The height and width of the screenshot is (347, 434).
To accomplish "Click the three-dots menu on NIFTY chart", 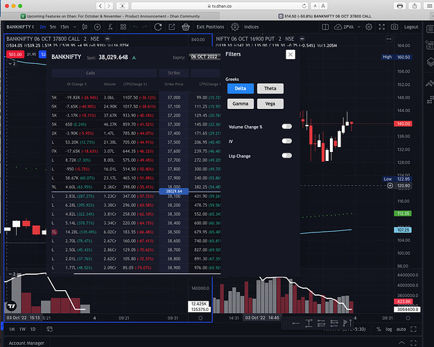I will 389,39.
